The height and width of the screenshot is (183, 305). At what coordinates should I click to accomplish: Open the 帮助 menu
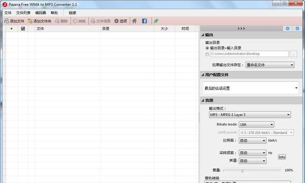tap(54, 13)
